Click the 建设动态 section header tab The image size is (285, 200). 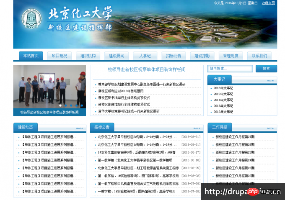26,127
